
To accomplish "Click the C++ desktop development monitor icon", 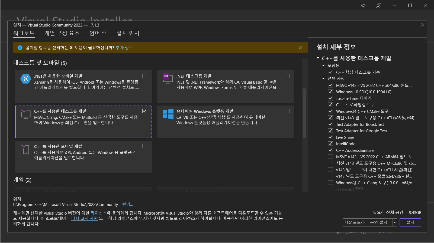I will pyautogui.click(x=25, y=114).
